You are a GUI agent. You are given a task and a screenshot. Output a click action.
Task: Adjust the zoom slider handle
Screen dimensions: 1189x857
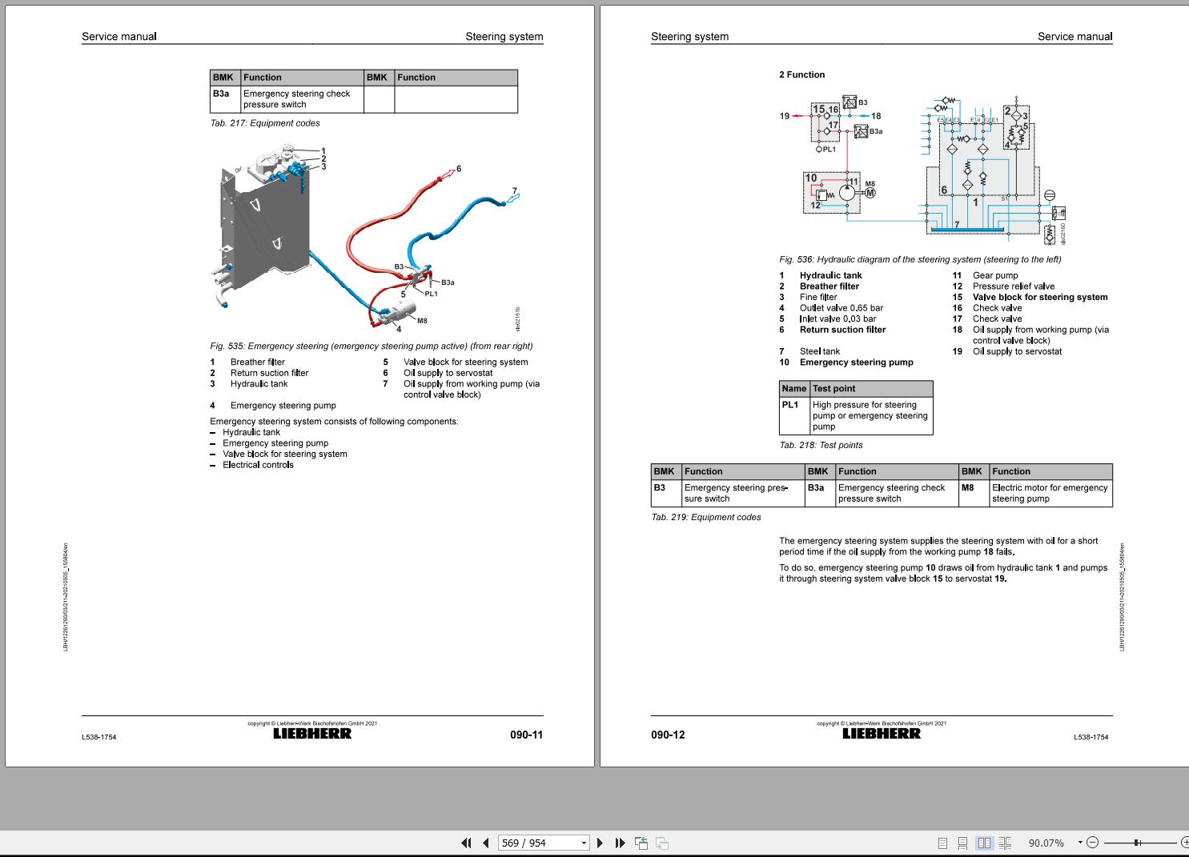pos(1137,843)
